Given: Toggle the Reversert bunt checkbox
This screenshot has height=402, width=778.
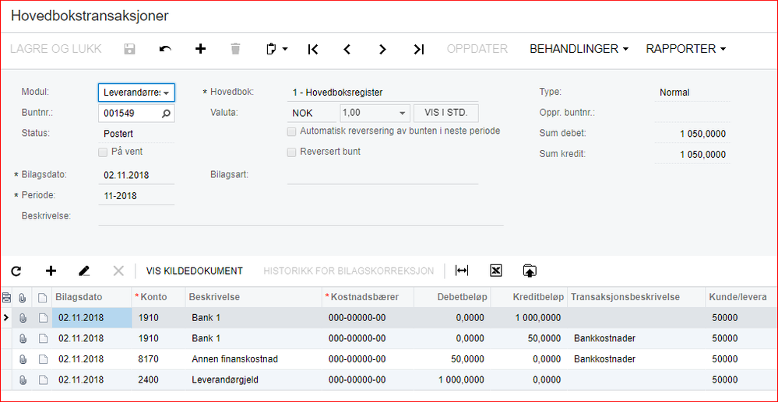Looking at the screenshot, I should [x=291, y=152].
